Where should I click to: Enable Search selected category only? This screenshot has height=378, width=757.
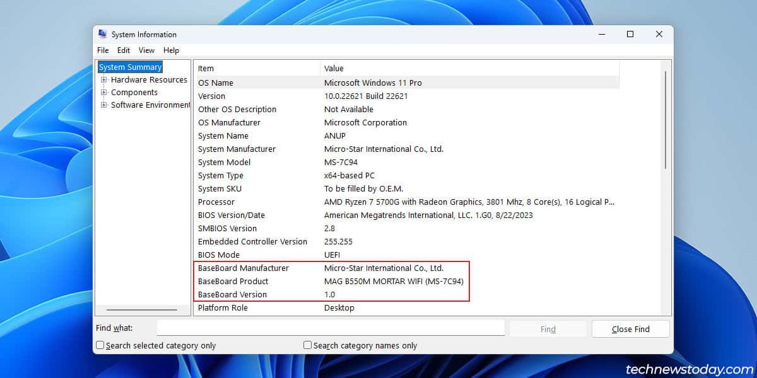(x=100, y=345)
